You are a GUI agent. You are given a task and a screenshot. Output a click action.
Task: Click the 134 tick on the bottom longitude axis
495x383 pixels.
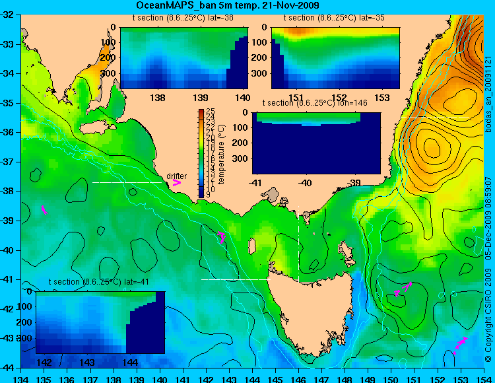click(21, 379)
